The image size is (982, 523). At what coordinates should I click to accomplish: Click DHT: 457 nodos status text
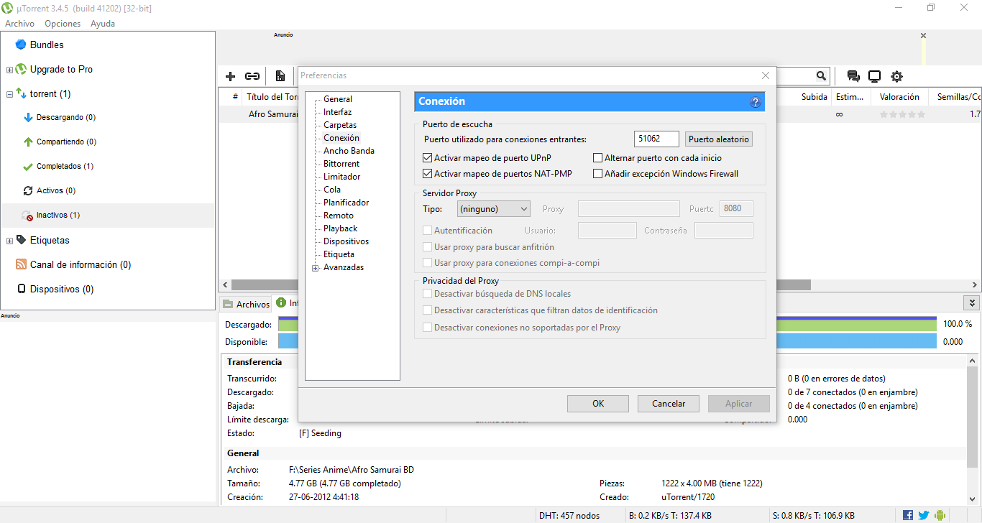coord(569,516)
